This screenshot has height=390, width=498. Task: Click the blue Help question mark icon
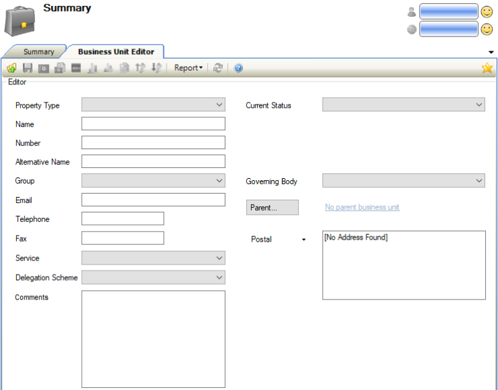[238, 68]
